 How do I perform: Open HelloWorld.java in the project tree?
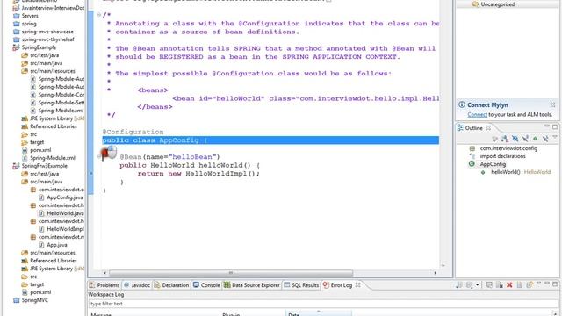point(65,213)
